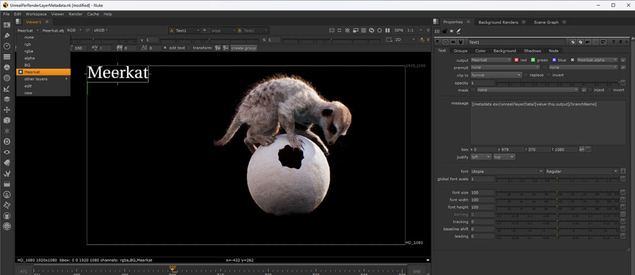The width and height of the screenshot is (635, 275).
Task: Adjust the opacity slider
Action: pos(557,83)
